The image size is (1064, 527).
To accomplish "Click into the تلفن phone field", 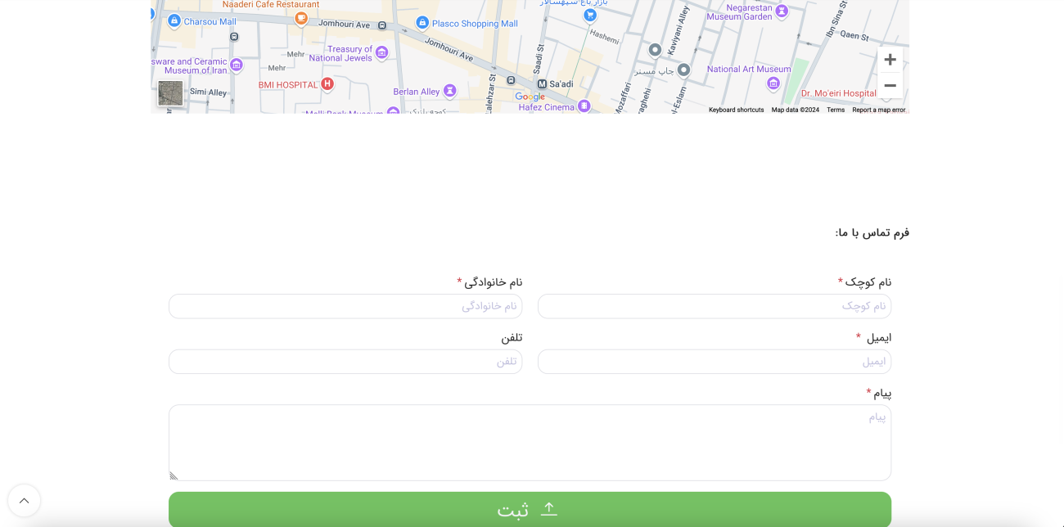I will click(345, 362).
